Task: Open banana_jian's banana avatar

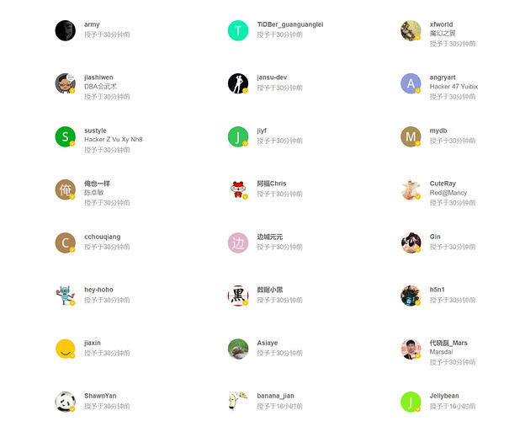Action: coord(238,402)
